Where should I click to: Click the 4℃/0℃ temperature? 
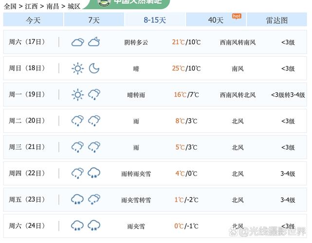pos(186,174)
